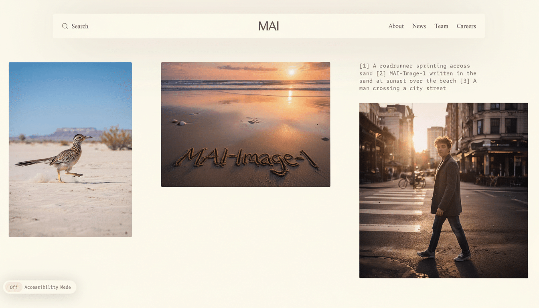This screenshot has width=539, height=308.
Task: Open the MAI-Image-1 sand writing image
Action: (x=245, y=124)
